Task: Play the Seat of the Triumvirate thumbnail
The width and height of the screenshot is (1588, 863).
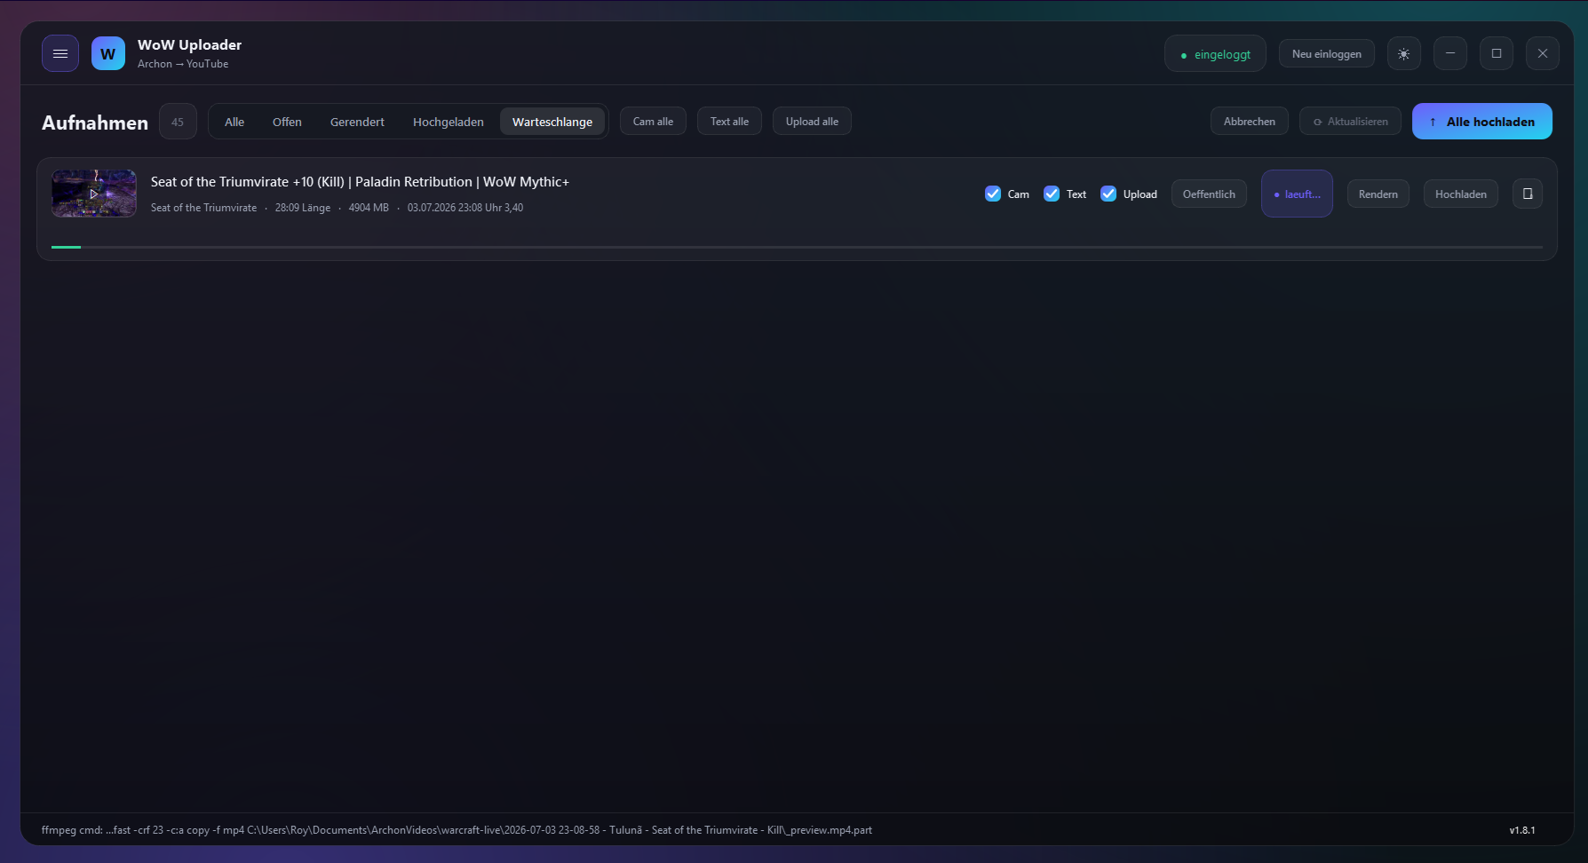Action: (94, 194)
